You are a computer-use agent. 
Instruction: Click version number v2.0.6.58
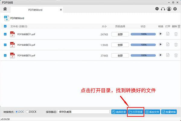5,119
